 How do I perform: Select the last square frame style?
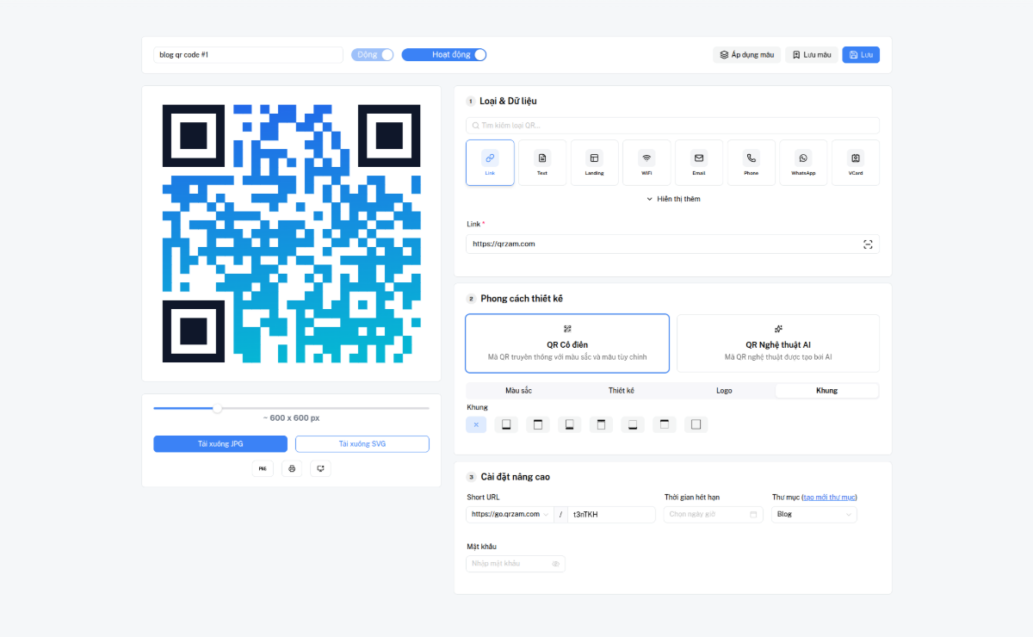tap(696, 424)
